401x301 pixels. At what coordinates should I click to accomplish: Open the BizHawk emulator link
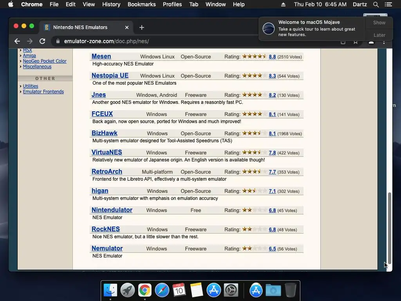[x=104, y=133]
